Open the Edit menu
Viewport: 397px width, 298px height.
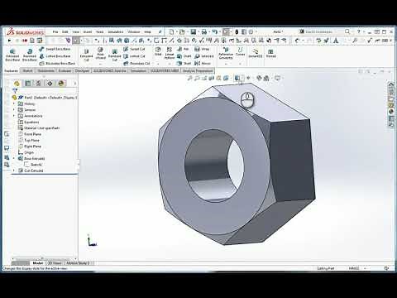[65, 31]
